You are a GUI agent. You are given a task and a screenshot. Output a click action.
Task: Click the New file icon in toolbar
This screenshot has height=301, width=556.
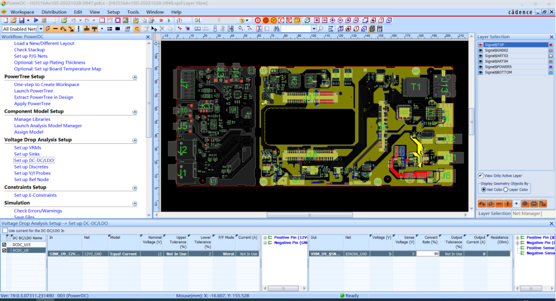click(6, 20)
